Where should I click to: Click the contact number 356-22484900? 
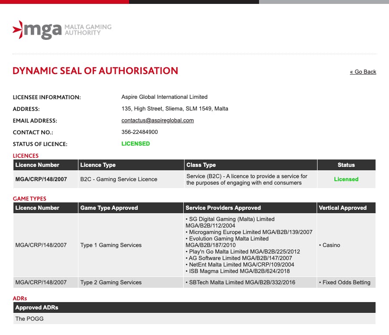139,132
